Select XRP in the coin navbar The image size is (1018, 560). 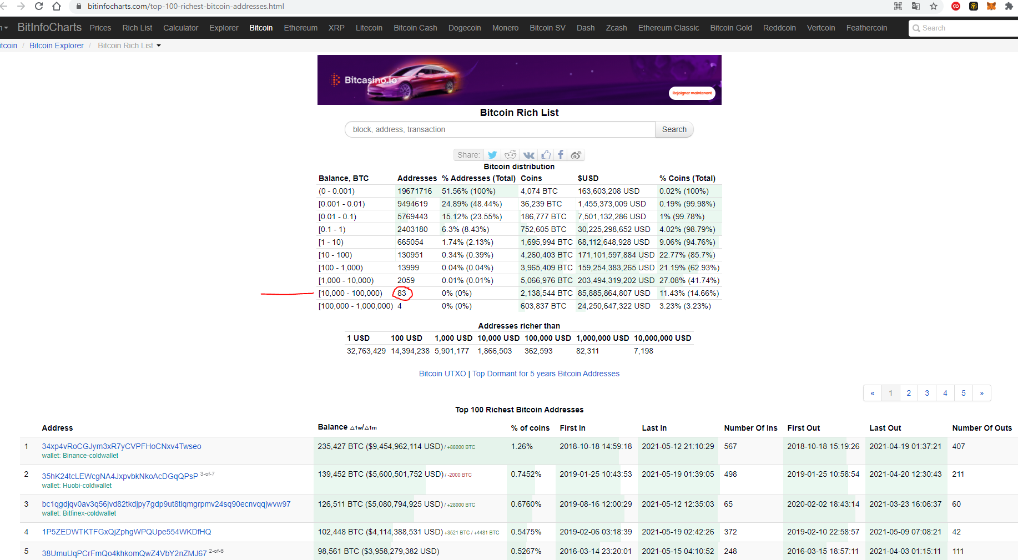[x=336, y=28]
